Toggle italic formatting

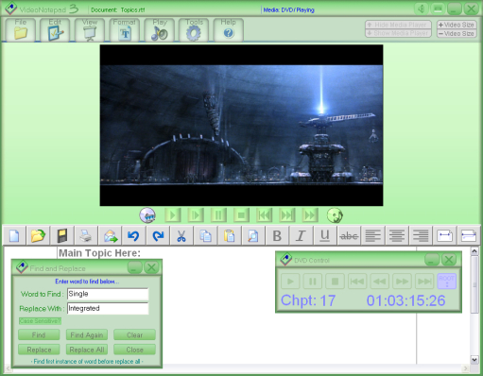[x=301, y=235]
